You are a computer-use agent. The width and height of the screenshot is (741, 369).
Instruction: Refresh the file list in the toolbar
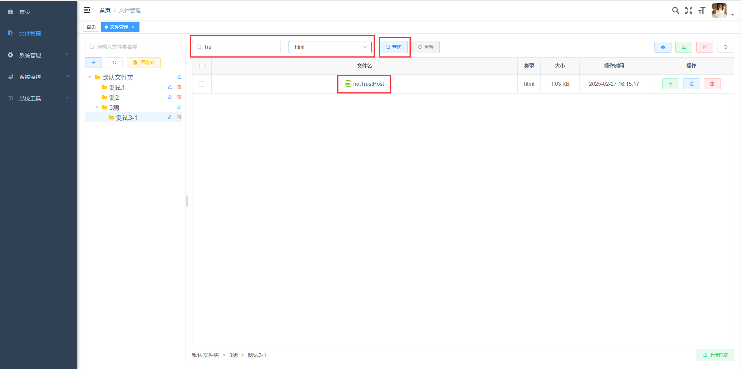(x=726, y=47)
